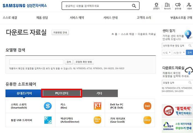Viewport: 193px width, 133px height.
Task: Open 키스 (Kies) link
Action: click(64, 106)
